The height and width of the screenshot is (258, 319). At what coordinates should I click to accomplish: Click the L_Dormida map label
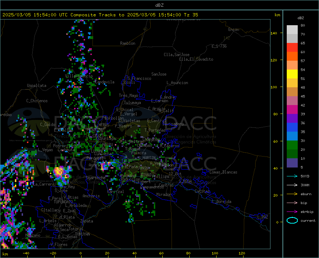click(221, 202)
